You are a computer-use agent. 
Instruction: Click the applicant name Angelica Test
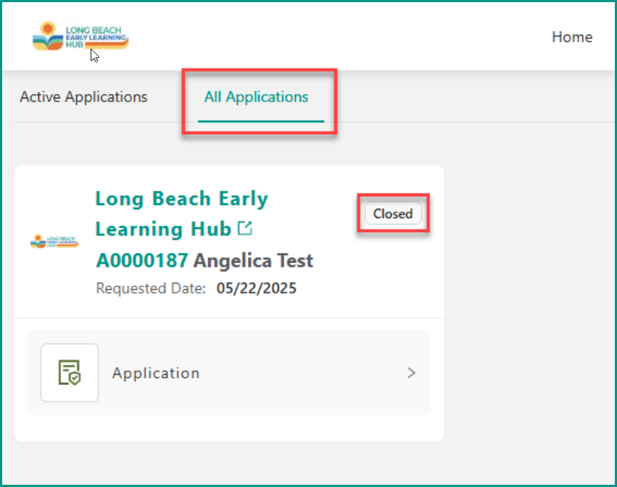coord(253,260)
